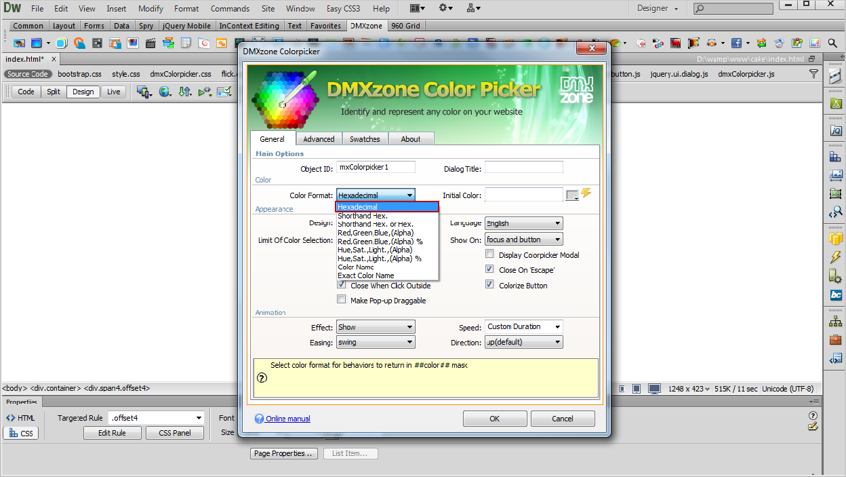Open the About tab
846x477 pixels.
coord(411,139)
